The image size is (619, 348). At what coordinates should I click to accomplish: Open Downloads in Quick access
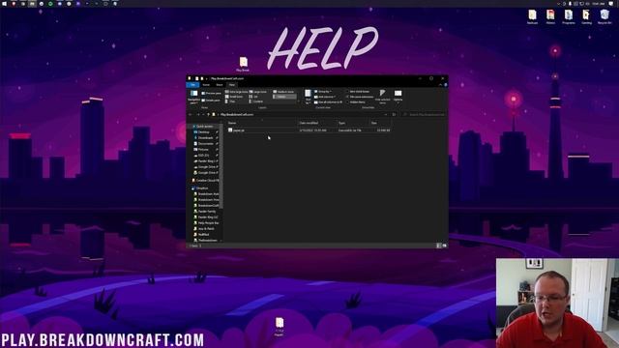[205, 137]
